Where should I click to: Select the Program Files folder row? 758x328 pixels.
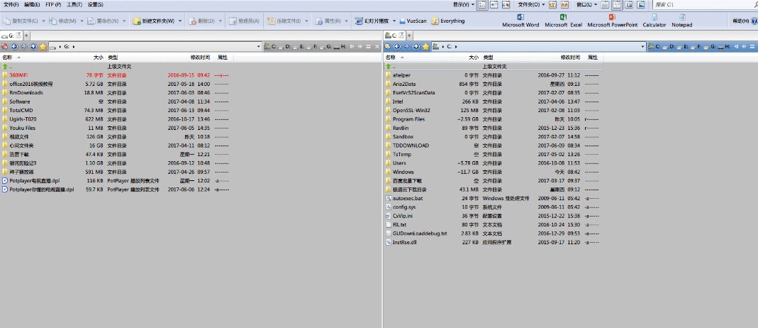493,119
